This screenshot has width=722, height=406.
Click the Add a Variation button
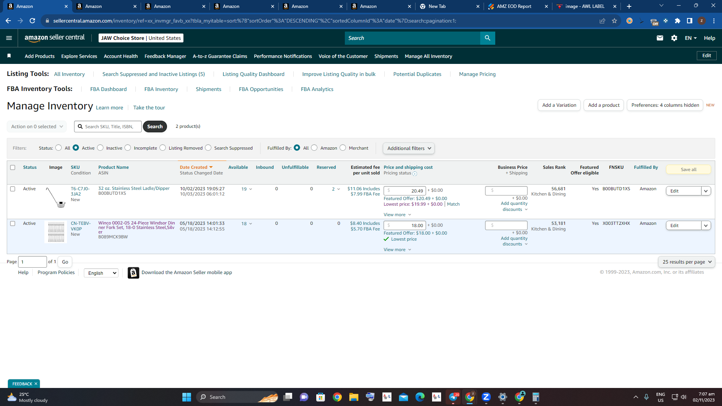tap(559, 105)
